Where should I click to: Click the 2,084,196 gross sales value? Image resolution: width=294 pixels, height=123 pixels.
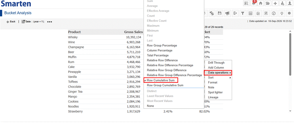coord(134,102)
